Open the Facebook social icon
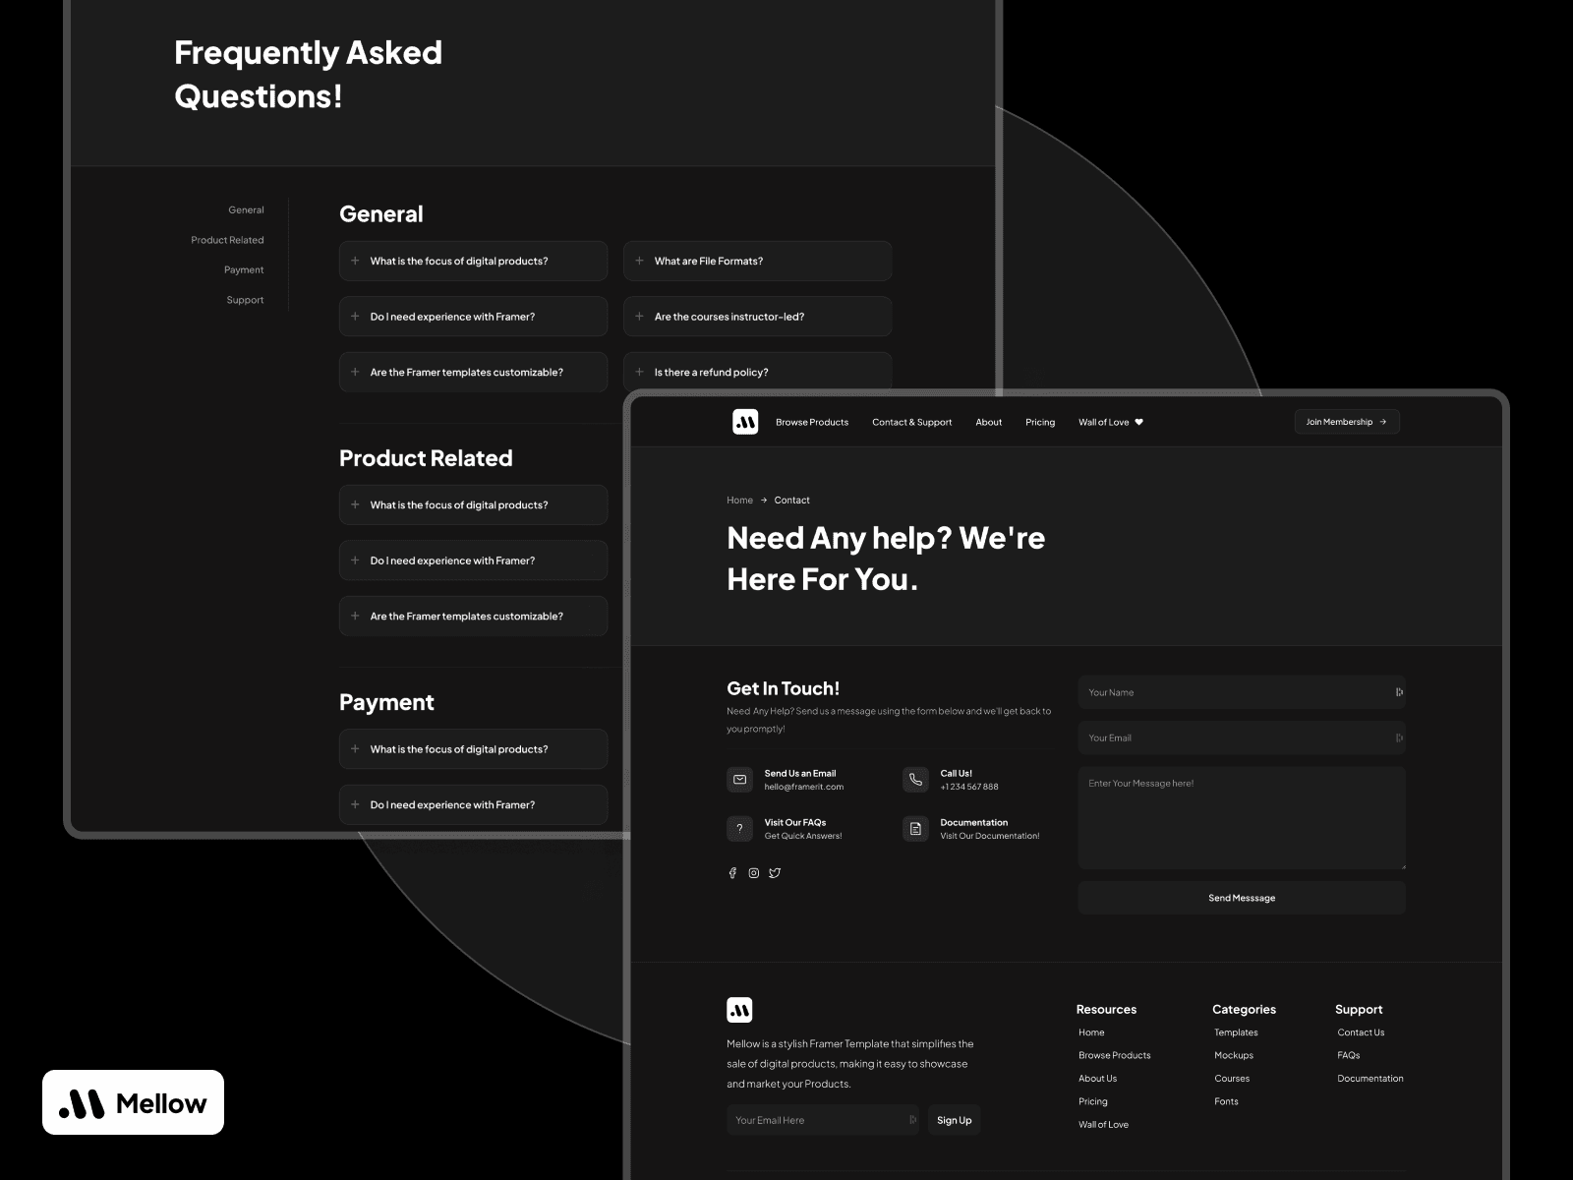The width and height of the screenshot is (1573, 1180). pos(732,873)
